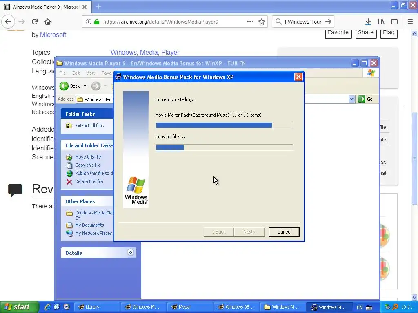
Task: Switch to Mypal taskbar button
Action: point(190,307)
